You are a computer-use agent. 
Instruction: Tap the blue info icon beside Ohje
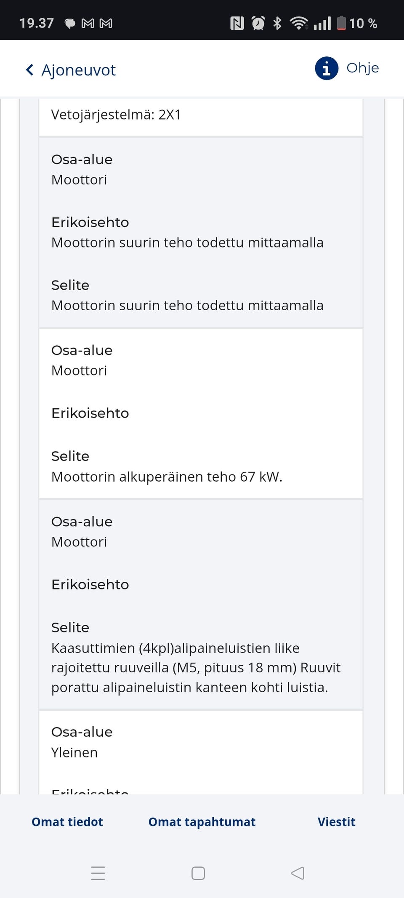[x=327, y=68]
